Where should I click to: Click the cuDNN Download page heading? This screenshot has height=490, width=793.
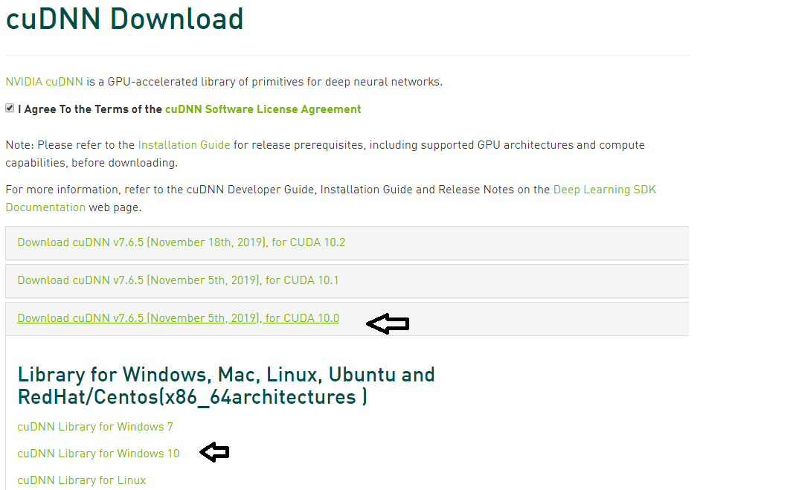click(x=124, y=19)
